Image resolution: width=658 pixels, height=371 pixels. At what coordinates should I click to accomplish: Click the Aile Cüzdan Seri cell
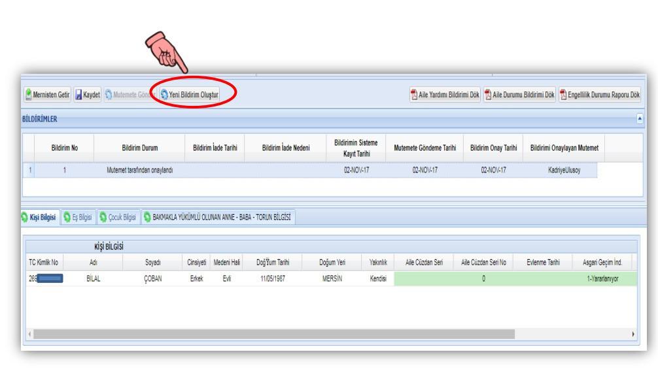(424, 277)
